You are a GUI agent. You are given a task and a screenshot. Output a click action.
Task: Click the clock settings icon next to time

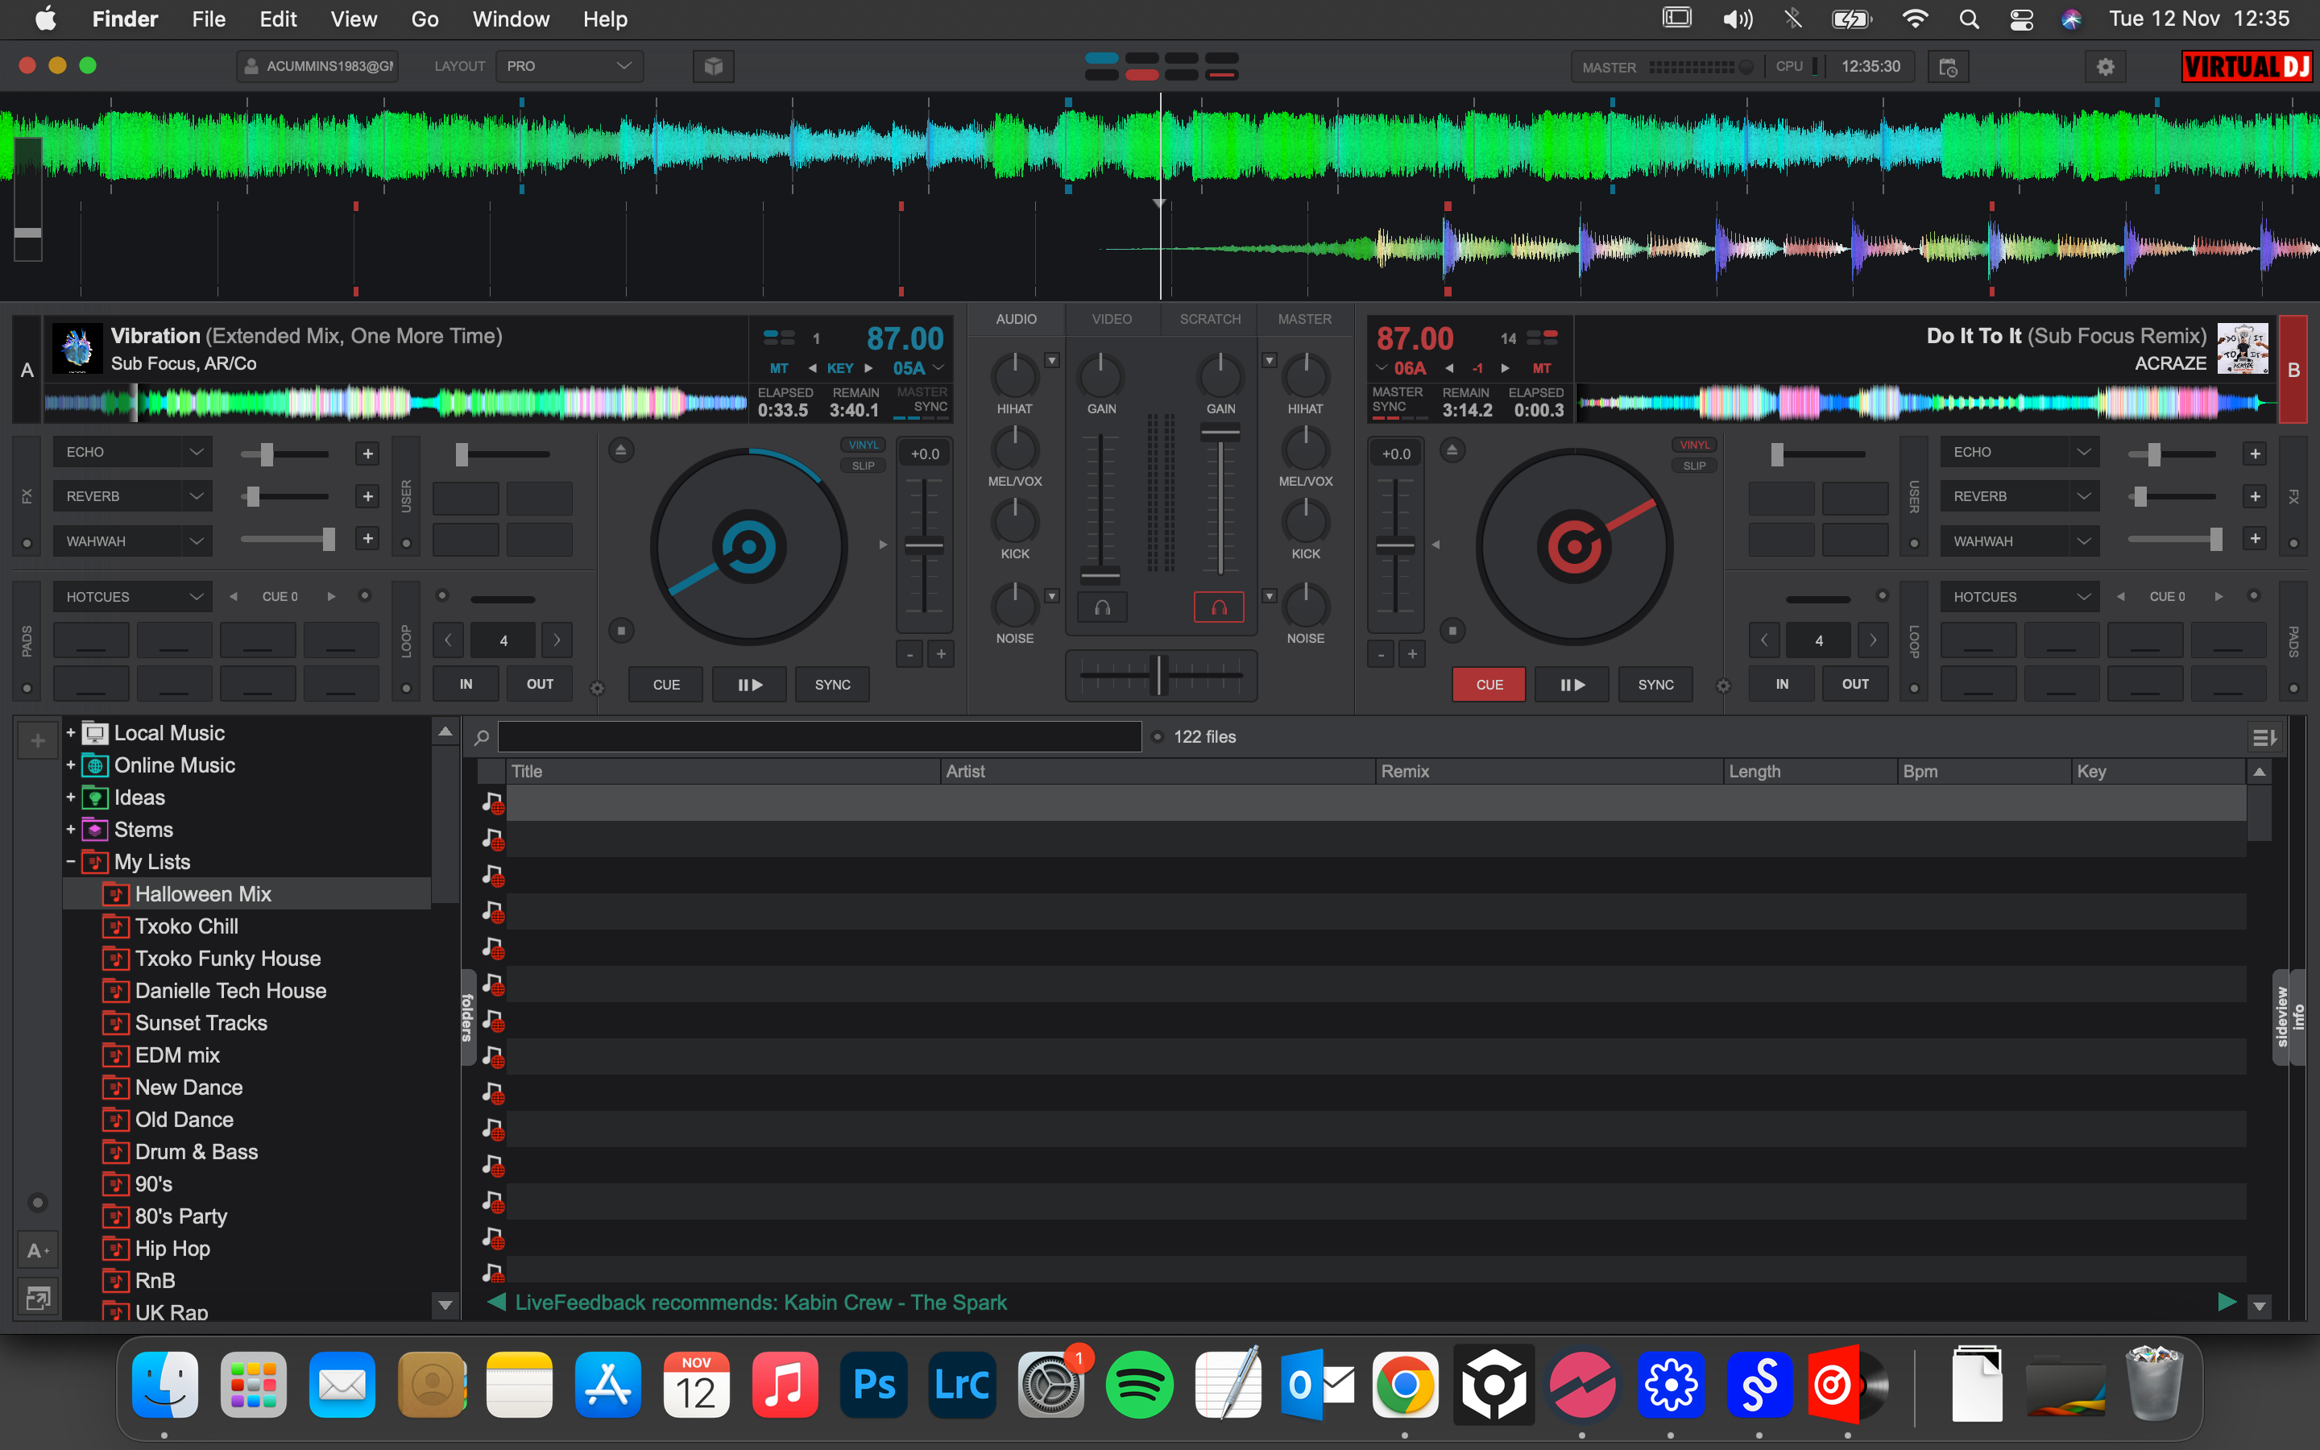click(1948, 66)
